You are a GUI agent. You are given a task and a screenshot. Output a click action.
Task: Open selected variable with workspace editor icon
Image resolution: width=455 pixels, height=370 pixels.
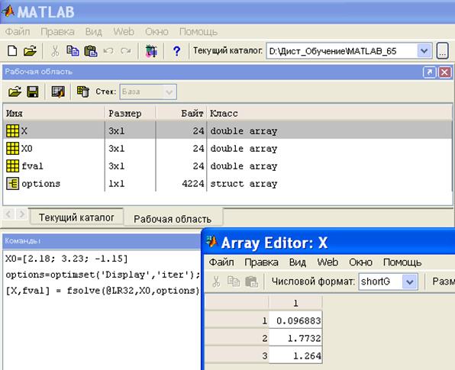coord(58,92)
